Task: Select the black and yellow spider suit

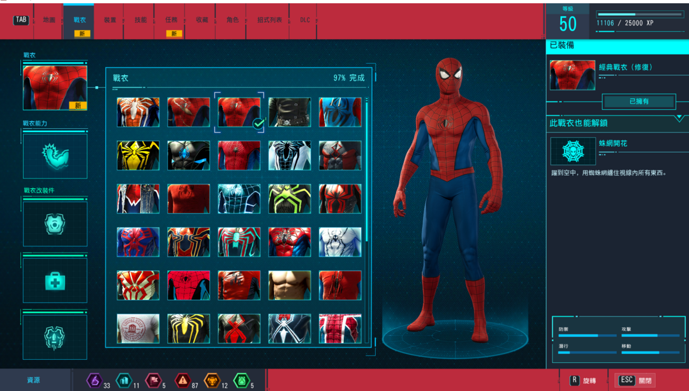Action: click(x=138, y=155)
